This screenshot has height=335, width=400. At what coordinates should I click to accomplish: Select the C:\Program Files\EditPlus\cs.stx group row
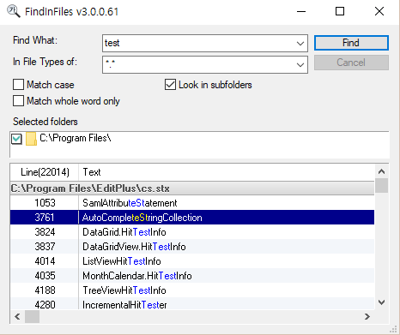(192, 188)
